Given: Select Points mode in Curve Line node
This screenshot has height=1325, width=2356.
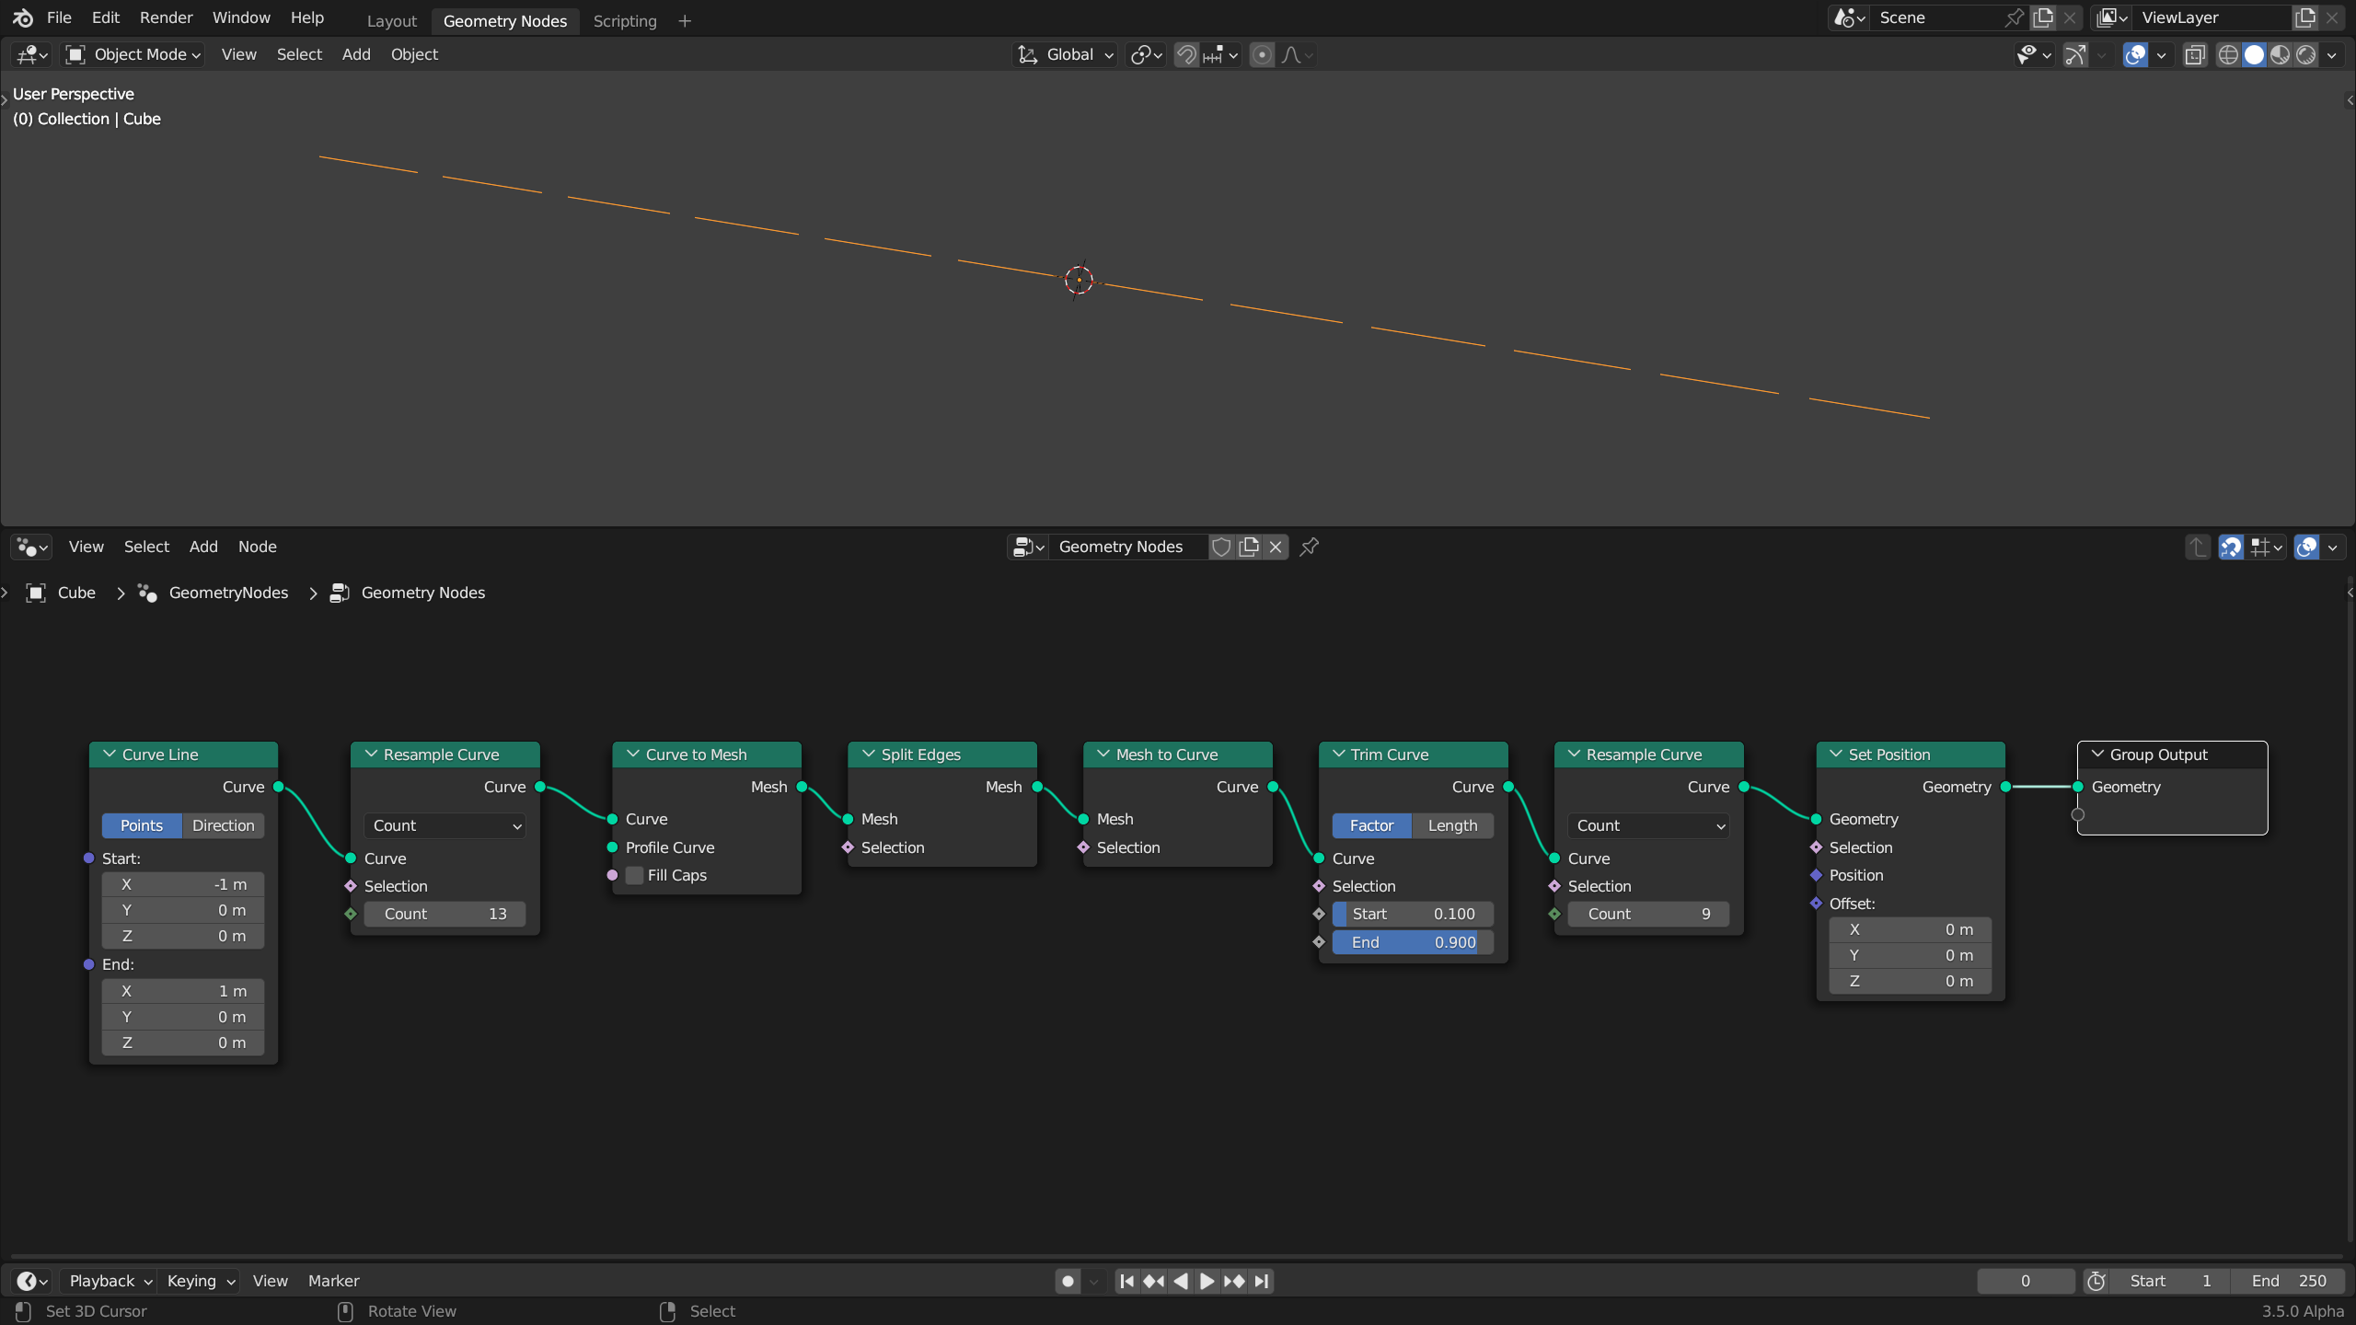Looking at the screenshot, I should tap(142, 826).
